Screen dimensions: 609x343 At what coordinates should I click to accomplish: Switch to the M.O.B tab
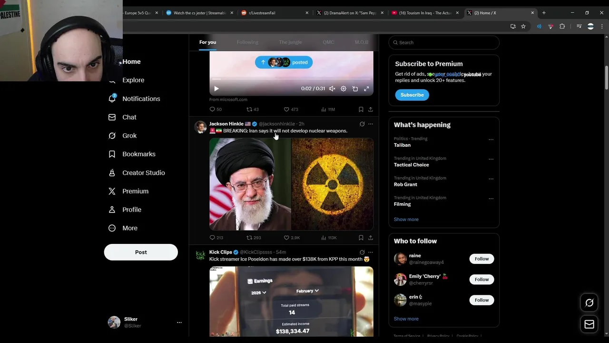[362, 42]
